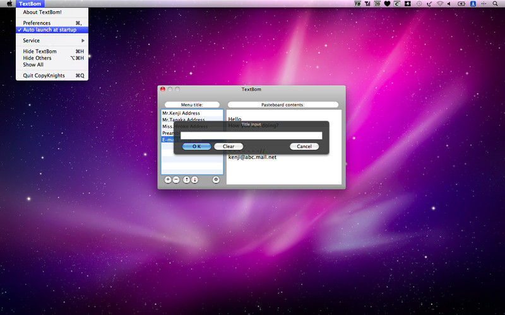Open the Wi-Fi status icon
Image resolution: width=505 pixels, height=315 pixels.
(x=440, y=4)
